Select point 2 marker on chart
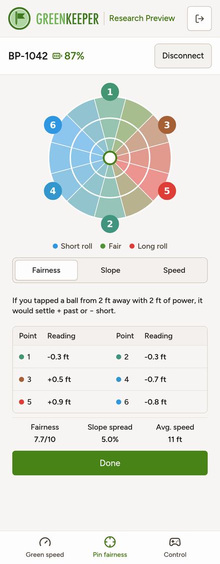This screenshot has width=220, height=564. (x=110, y=224)
